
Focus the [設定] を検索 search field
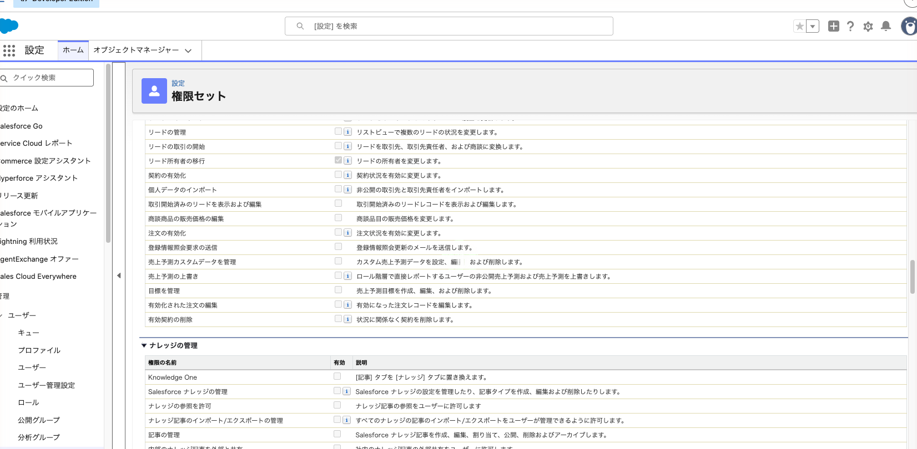449,26
